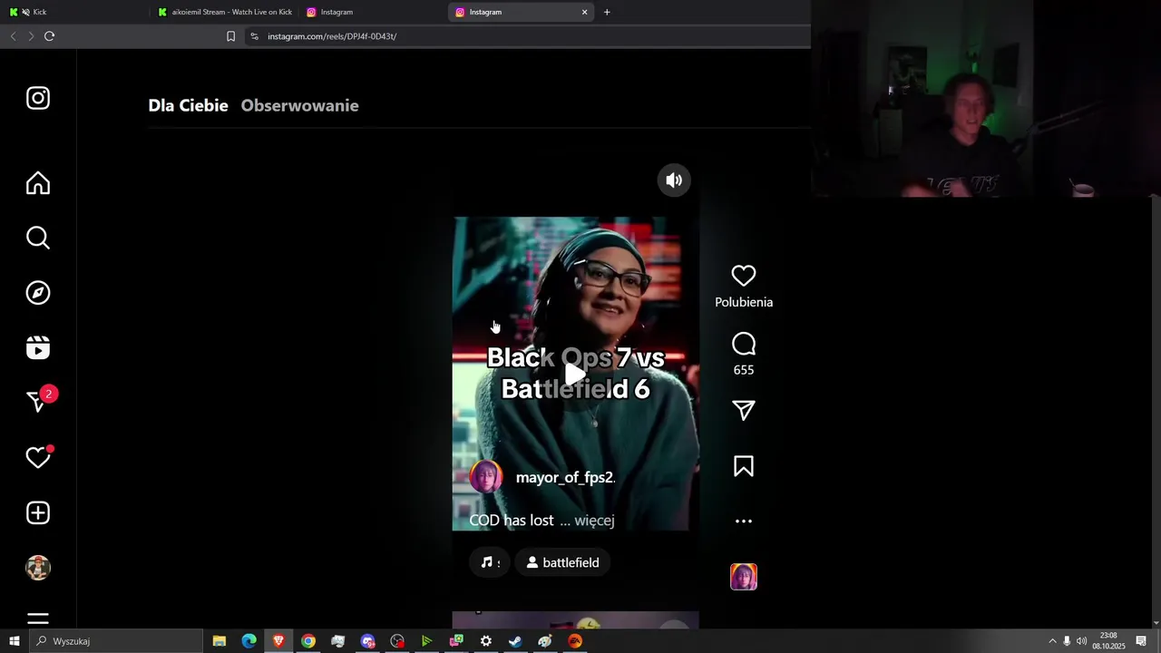Close the active Instagram browser tab

(585, 12)
